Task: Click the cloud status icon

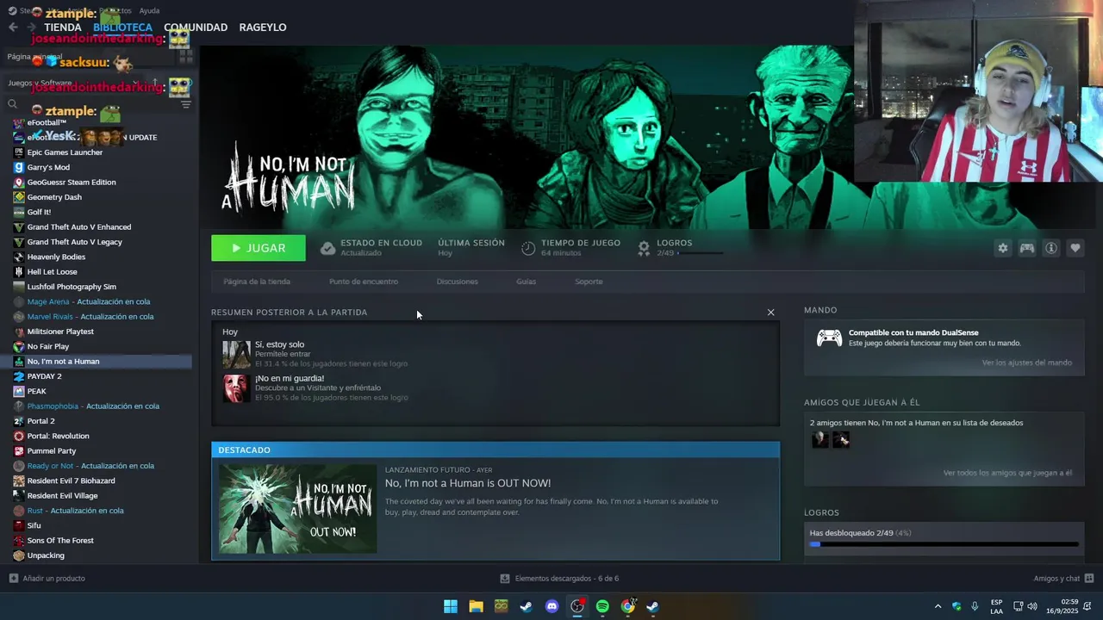Action: pyautogui.click(x=327, y=248)
